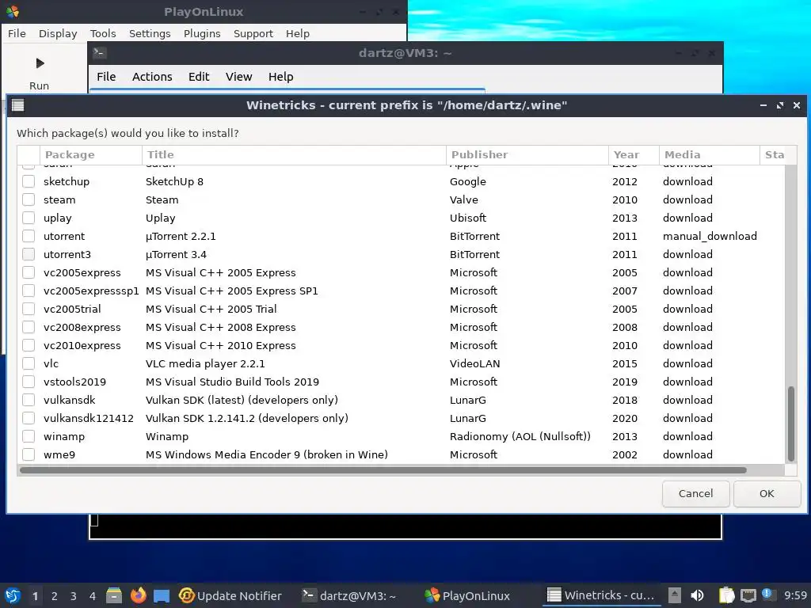Image resolution: width=811 pixels, height=608 pixels.
Task: Check the steam package checkbox
Action: tap(29, 199)
